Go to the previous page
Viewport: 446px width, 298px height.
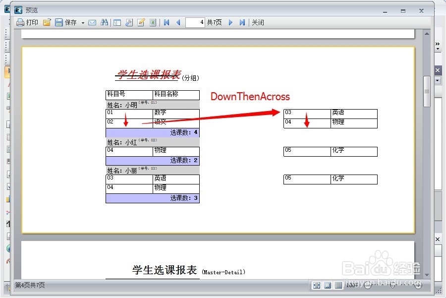point(178,22)
